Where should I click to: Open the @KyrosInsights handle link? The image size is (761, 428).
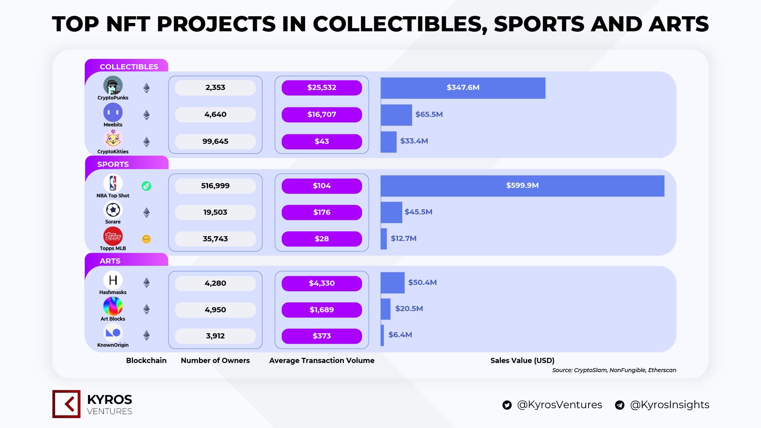[670, 405]
